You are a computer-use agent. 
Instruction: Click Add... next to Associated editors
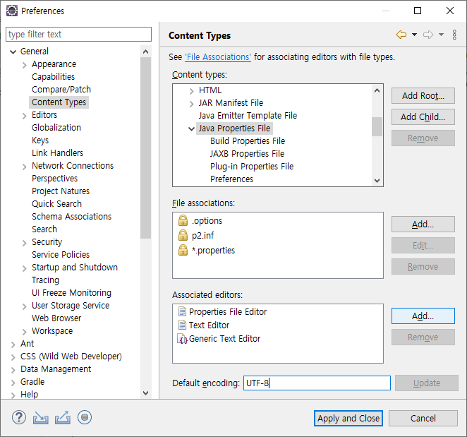423,316
